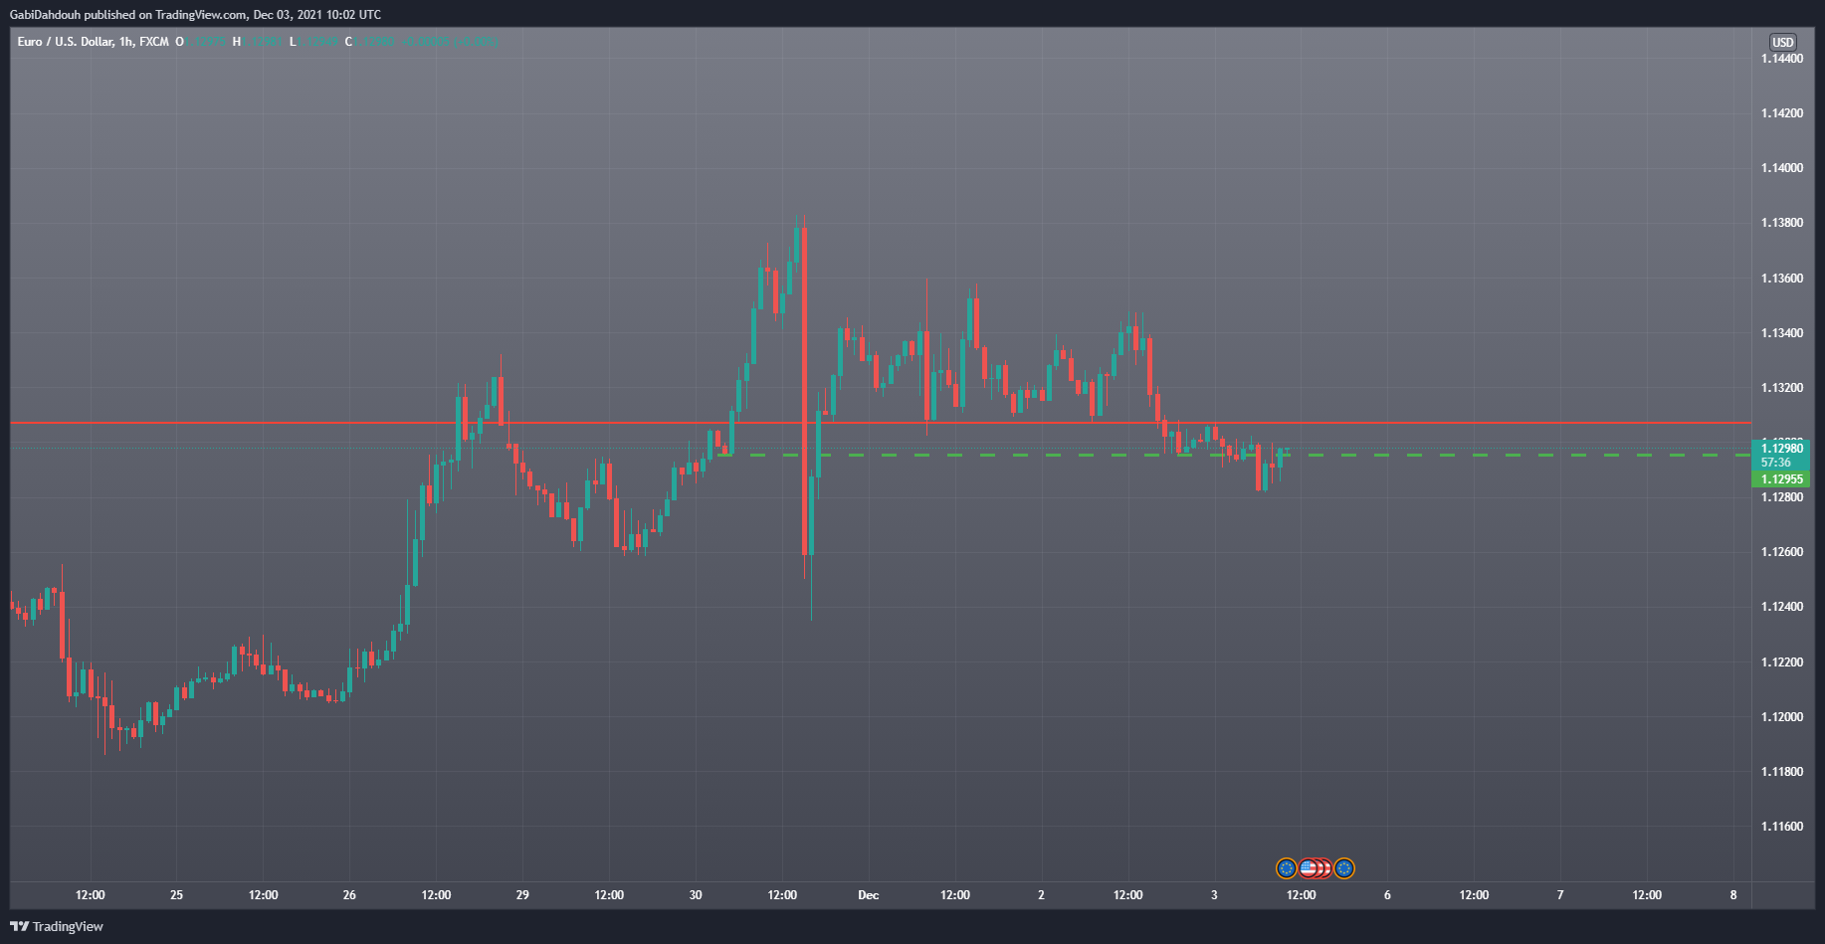The width and height of the screenshot is (1825, 944).
Task: Click the 1.12600 price axis label
Action: tap(1781, 552)
